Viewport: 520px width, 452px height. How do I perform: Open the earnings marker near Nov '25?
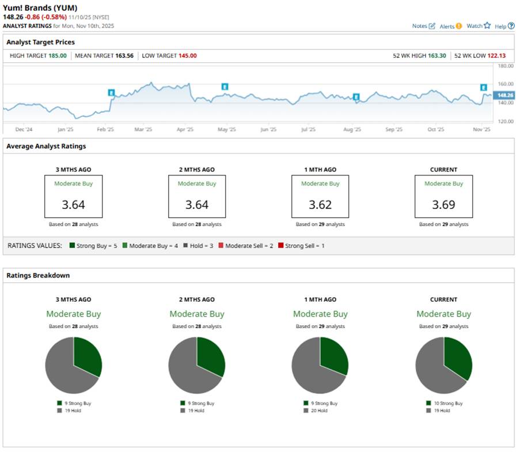pos(484,87)
